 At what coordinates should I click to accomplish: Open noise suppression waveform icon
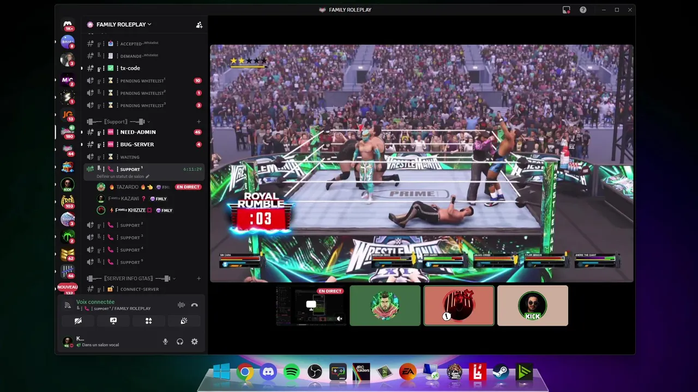(181, 305)
